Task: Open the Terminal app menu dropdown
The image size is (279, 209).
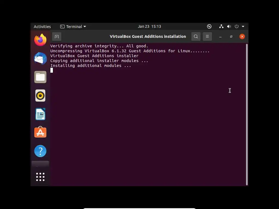Action: pos(73,27)
